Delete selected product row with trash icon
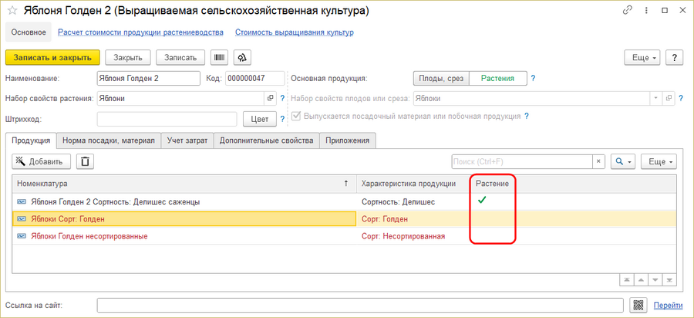Screen dimensions: 694x318 tap(85, 161)
